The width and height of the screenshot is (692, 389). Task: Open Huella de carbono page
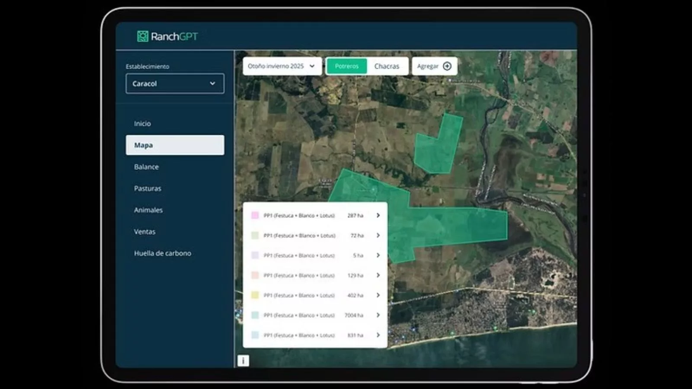click(162, 253)
